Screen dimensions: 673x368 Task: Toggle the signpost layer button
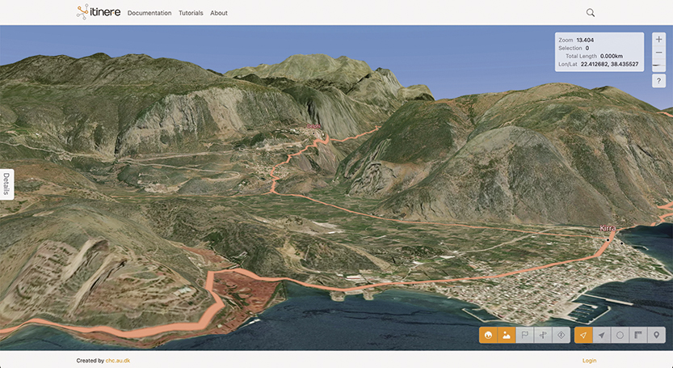coord(543,335)
